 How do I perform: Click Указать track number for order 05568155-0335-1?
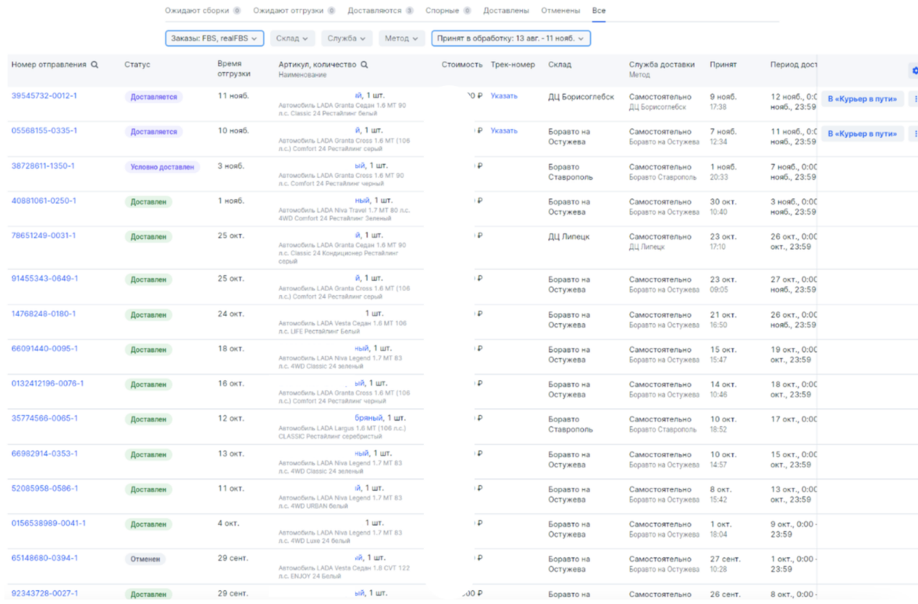coord(503,131)
